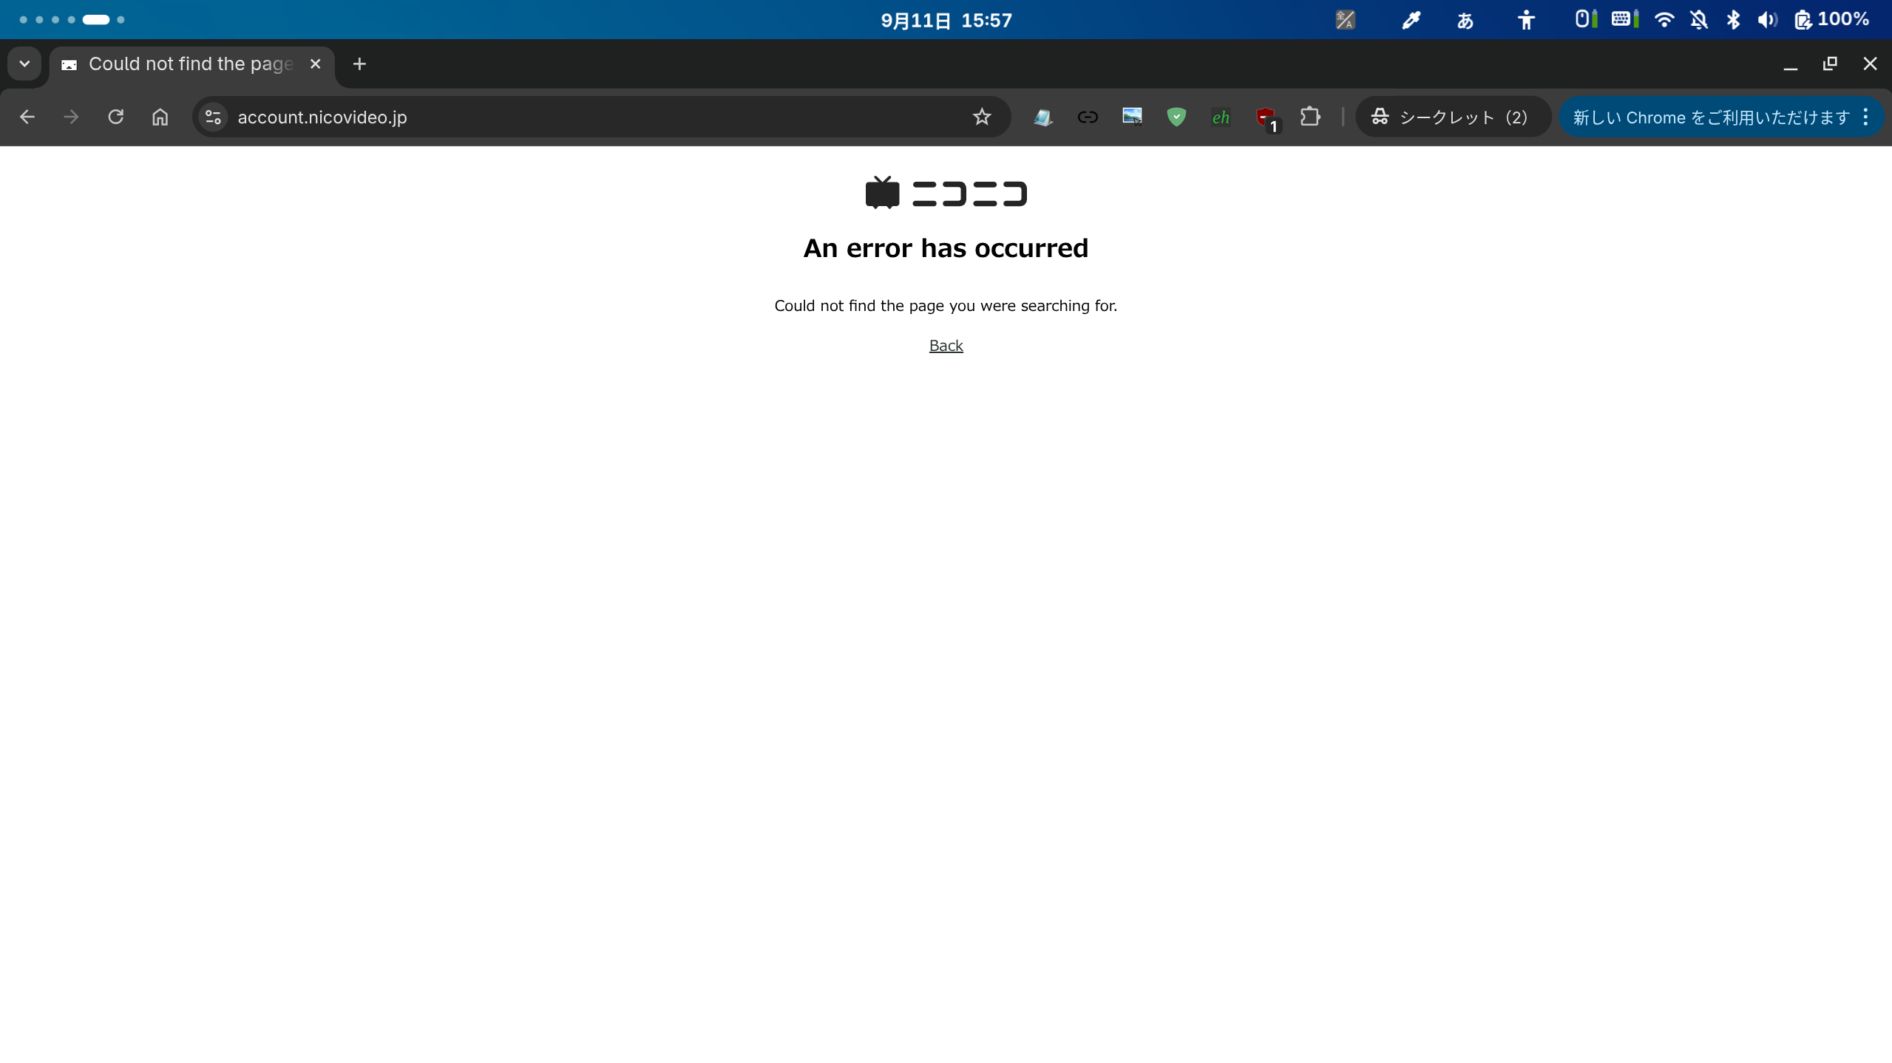Click the muted notifications bell icon
The width and height of the screenshot is (1892, 1063).
(1698, 20)
